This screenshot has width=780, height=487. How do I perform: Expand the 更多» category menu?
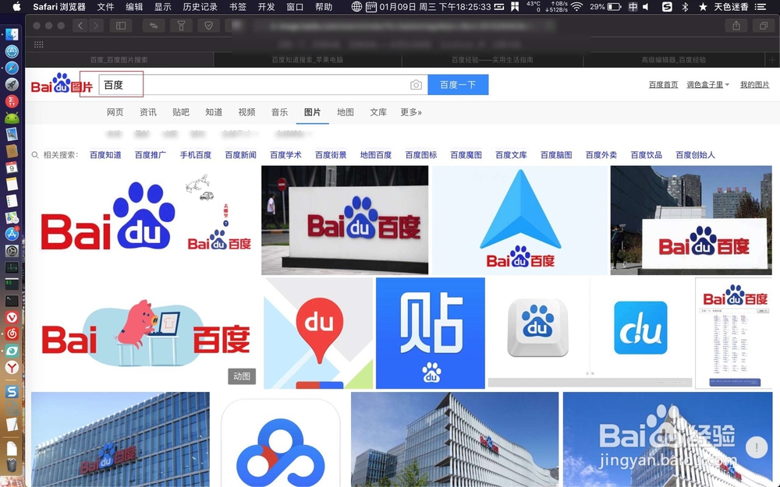411,112
